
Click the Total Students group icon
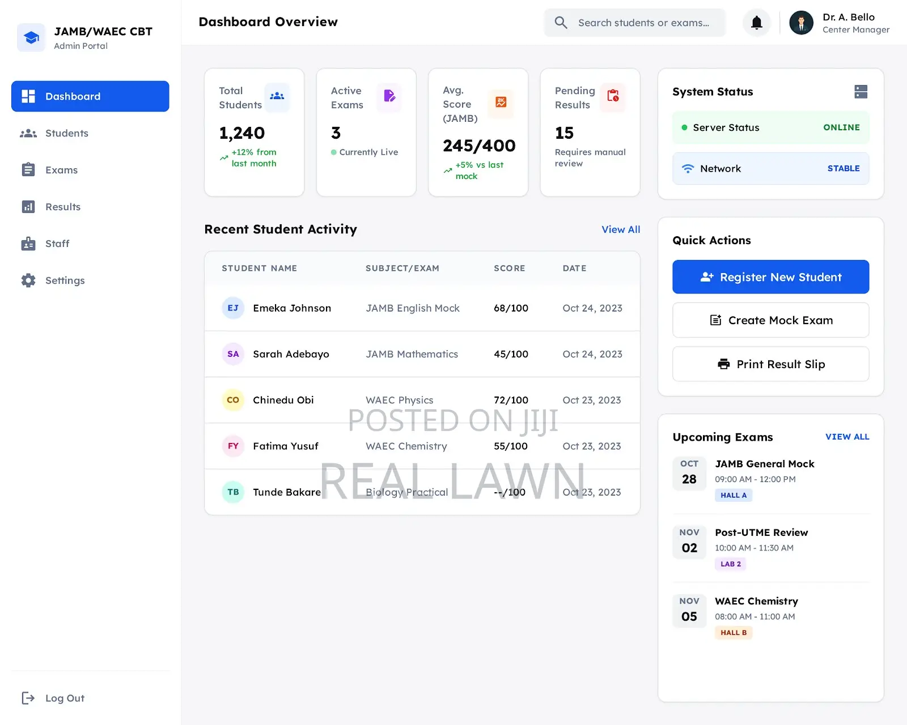(x=277, y=96)
